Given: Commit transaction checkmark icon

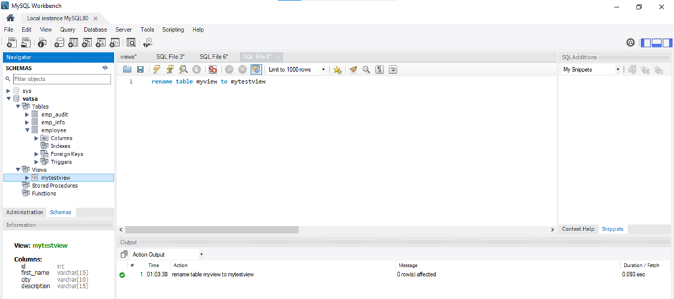Looking at the screenshot, I should coord(230,69).
